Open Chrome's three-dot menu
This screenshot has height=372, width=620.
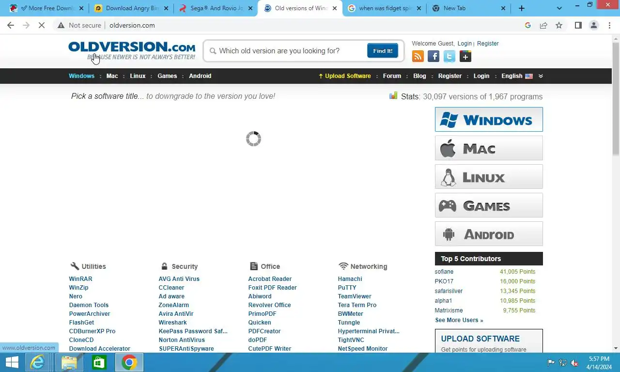(x=609, y=25)
